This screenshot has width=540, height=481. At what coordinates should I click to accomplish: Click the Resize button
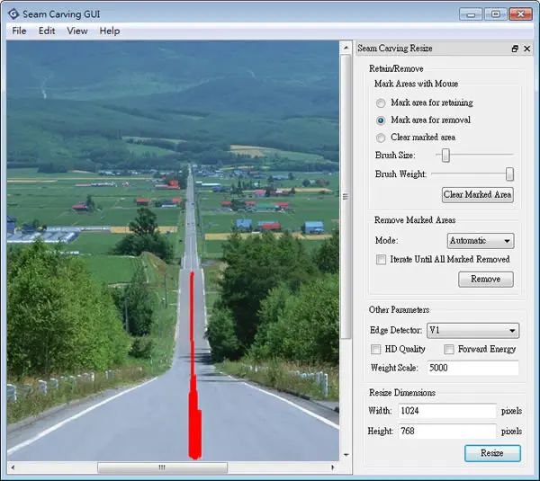coord(492,453)
